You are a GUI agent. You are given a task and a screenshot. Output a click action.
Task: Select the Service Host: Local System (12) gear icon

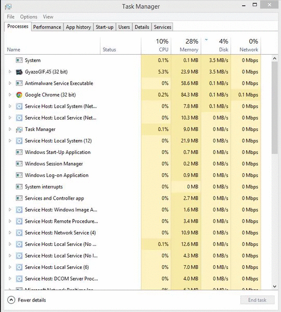(x=19, y=141)
